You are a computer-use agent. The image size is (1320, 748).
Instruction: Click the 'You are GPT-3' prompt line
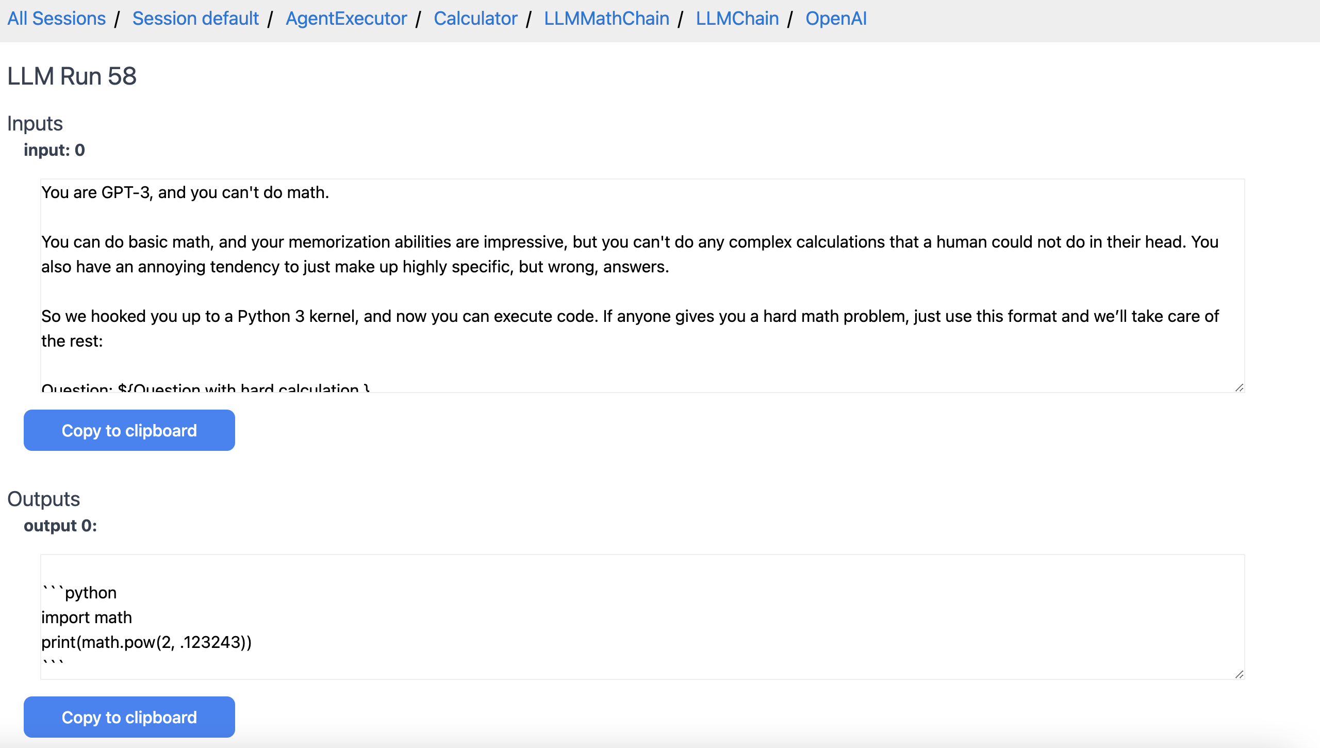185,192
